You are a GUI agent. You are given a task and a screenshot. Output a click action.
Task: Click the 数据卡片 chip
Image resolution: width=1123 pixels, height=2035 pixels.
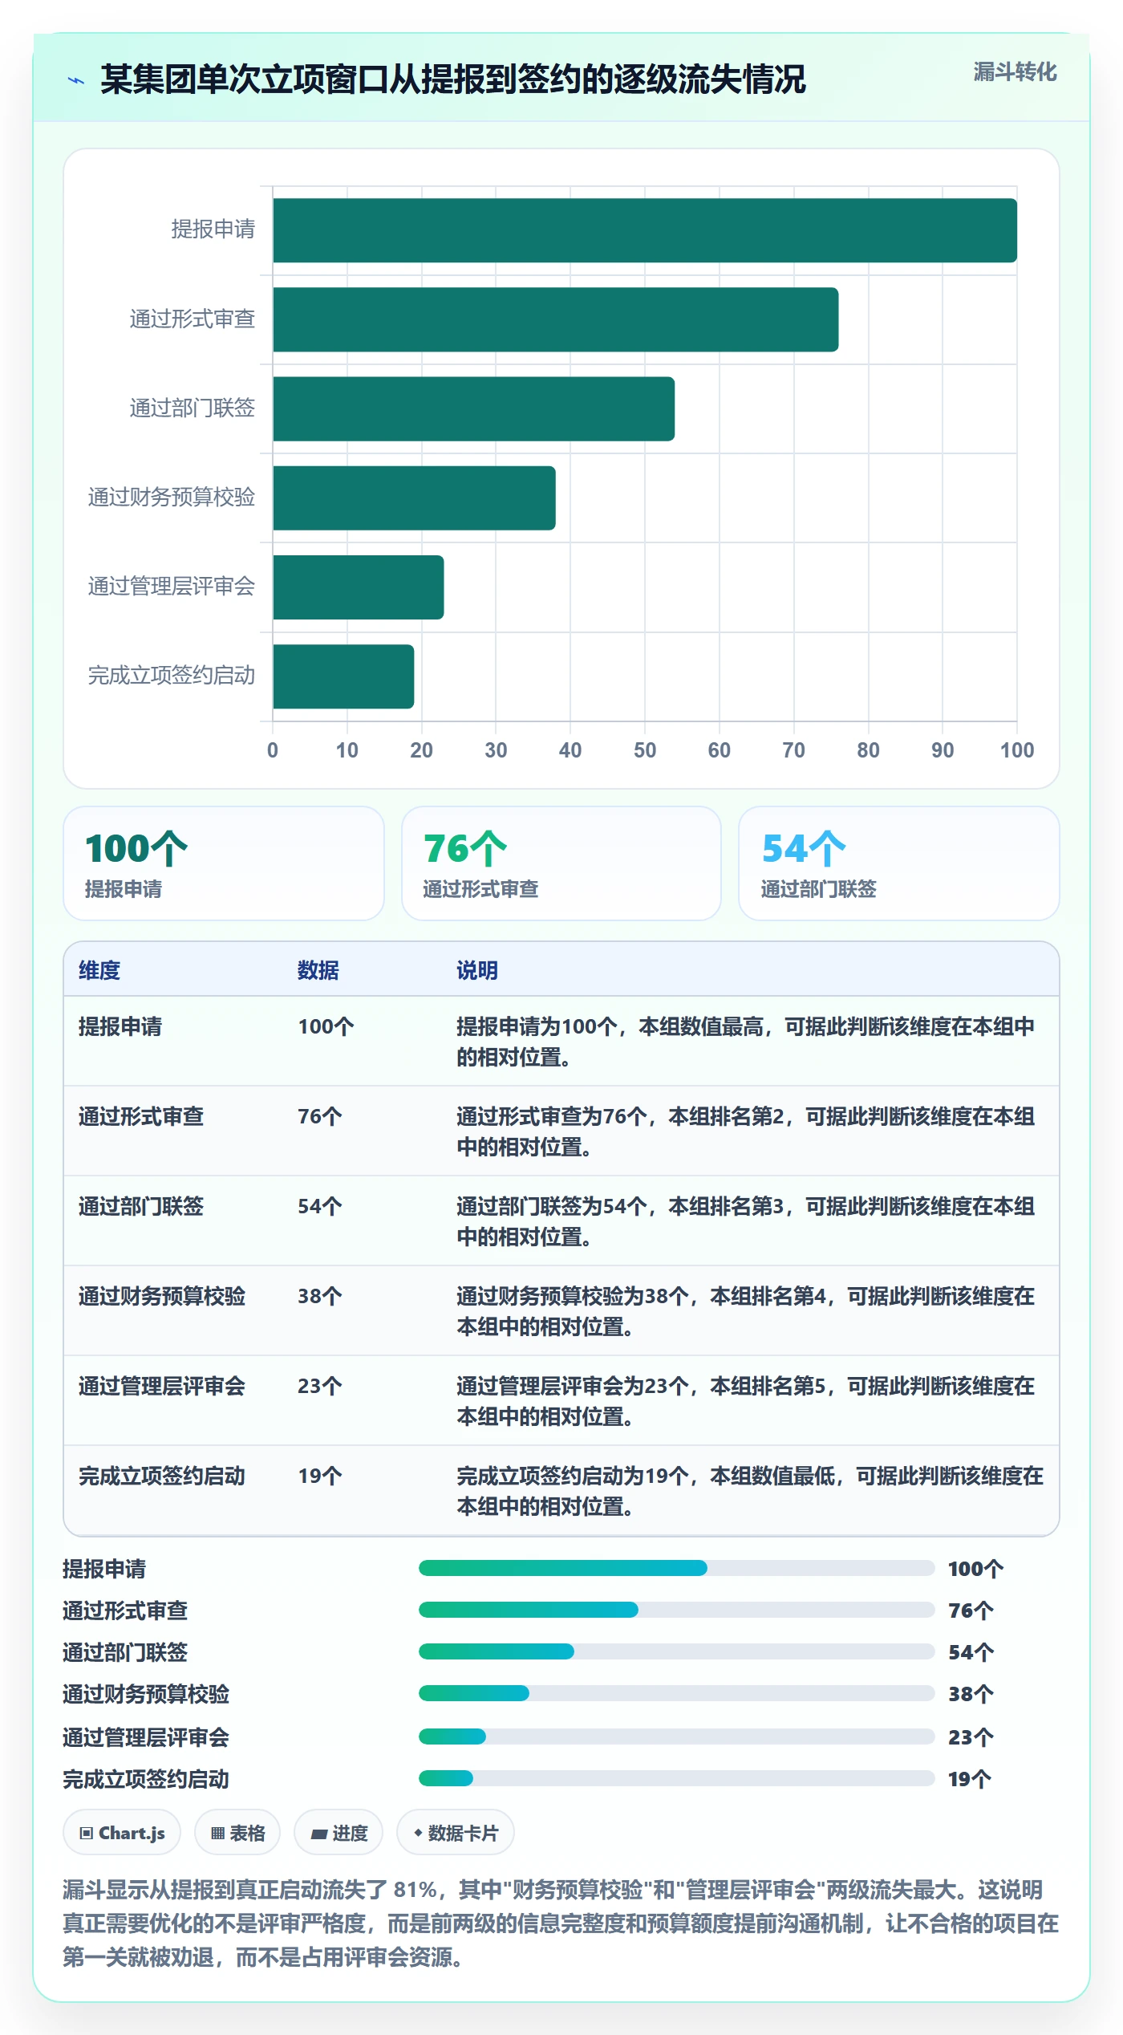456,1833
